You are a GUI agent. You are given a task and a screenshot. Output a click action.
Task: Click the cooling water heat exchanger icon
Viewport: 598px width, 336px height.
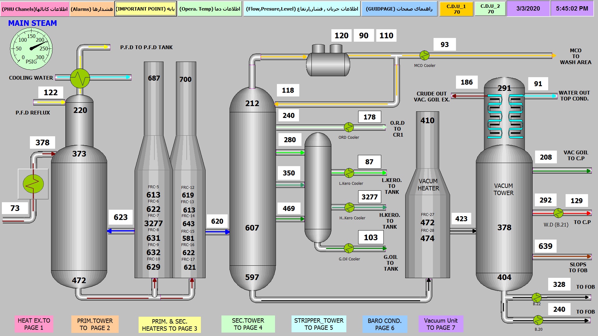click(80, 78)
